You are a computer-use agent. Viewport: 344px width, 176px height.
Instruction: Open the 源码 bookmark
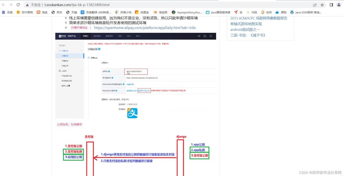281,12
